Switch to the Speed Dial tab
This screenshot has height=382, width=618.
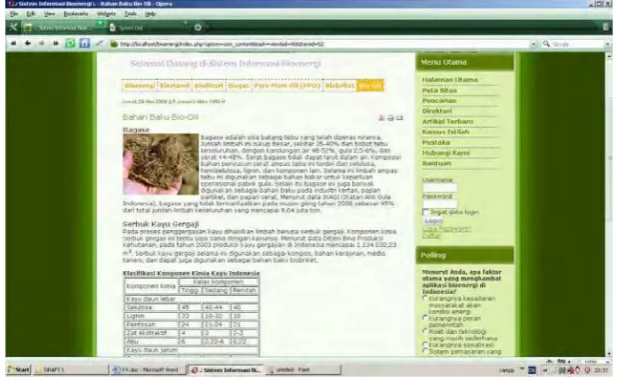point(148,28)
